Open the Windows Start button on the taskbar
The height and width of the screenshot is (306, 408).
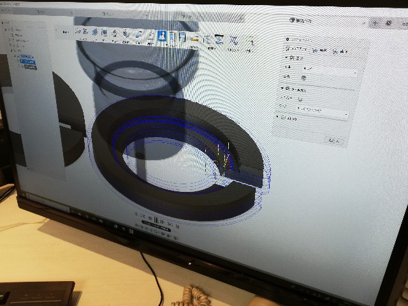click(22, 196)
